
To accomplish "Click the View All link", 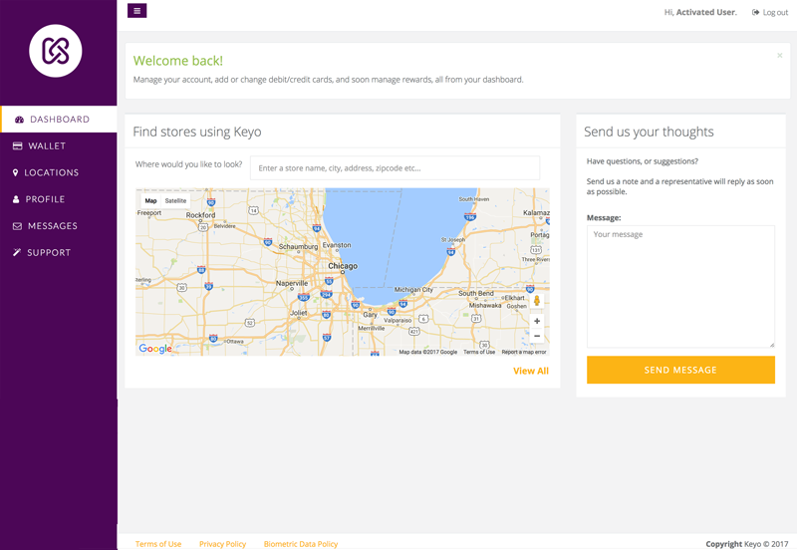I will [x=531, y=371].
